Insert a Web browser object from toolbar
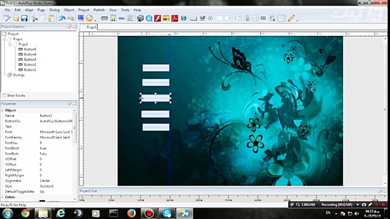 184,18
